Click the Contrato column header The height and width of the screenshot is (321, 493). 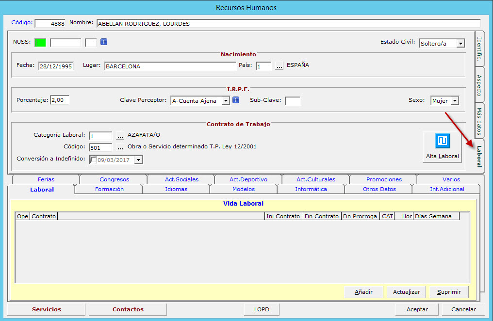pyautogui.click(x=44, y=216)
